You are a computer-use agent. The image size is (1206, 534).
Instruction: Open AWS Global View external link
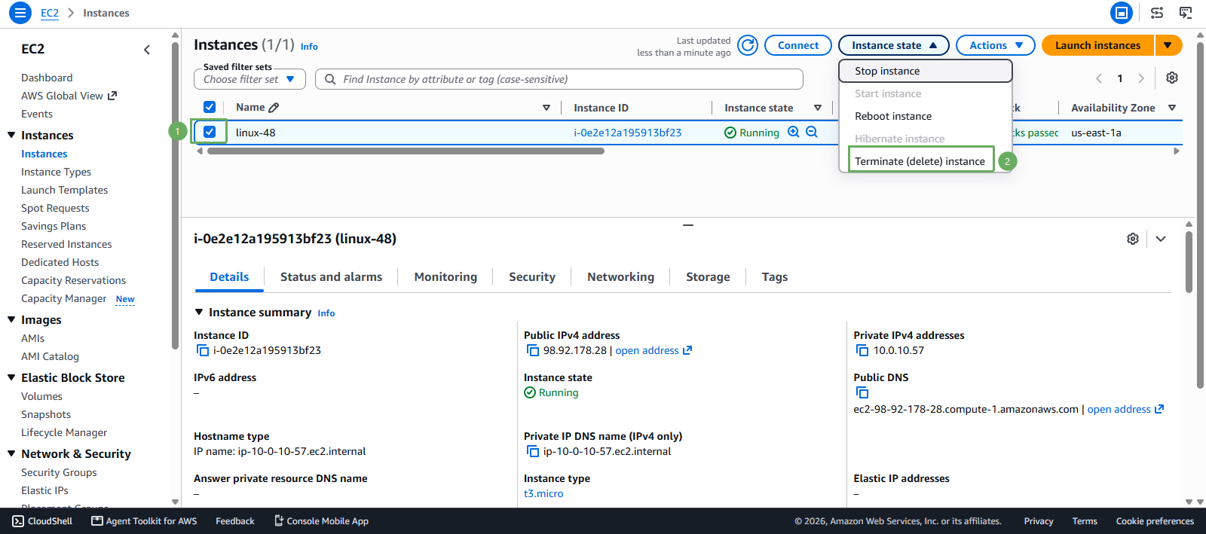click(69, 96)
